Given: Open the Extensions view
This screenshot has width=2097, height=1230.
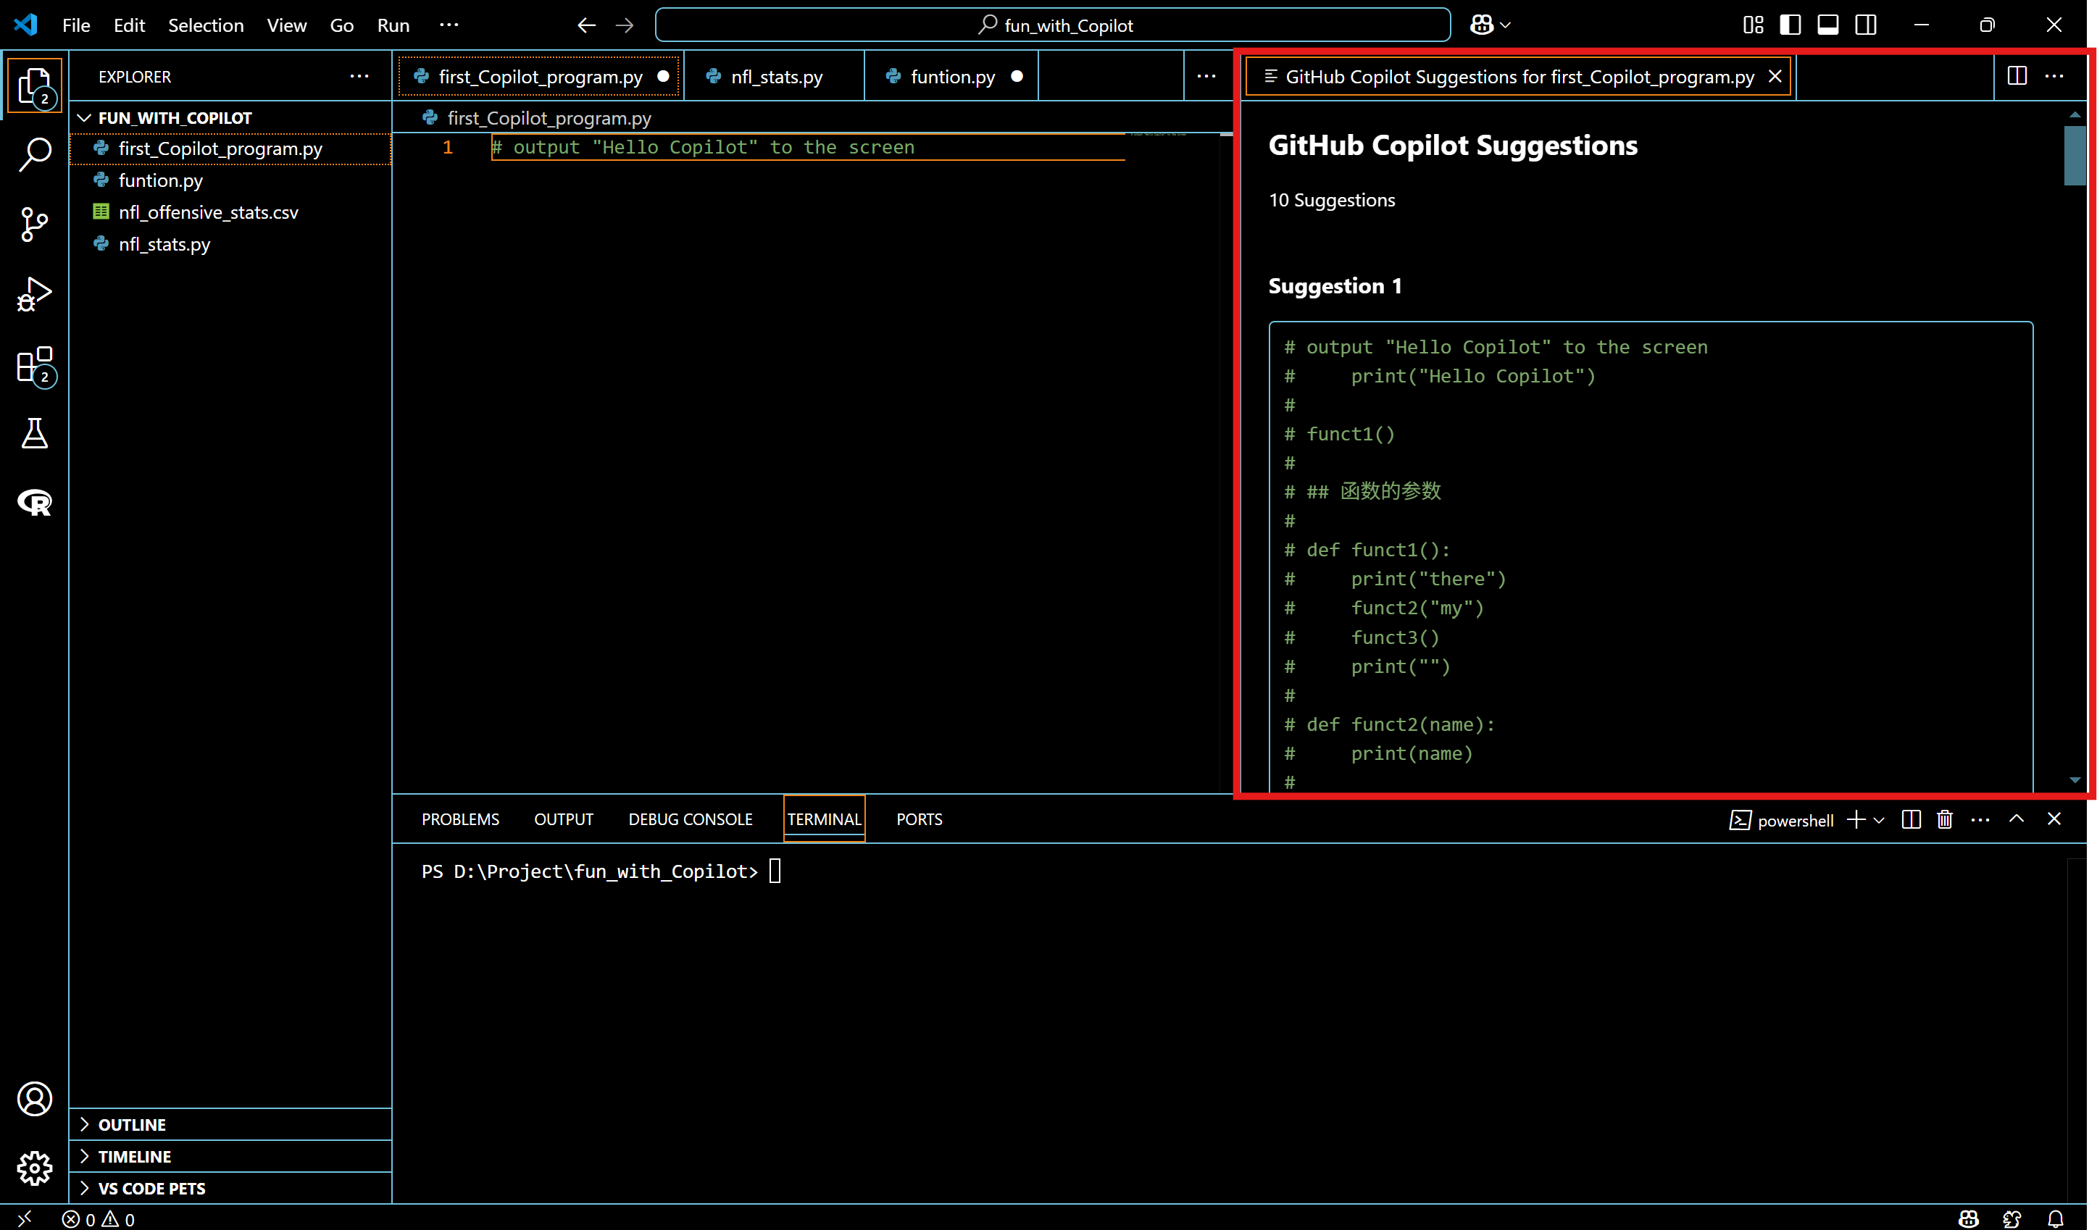Looking at the screenshot, I should [34, 365].
